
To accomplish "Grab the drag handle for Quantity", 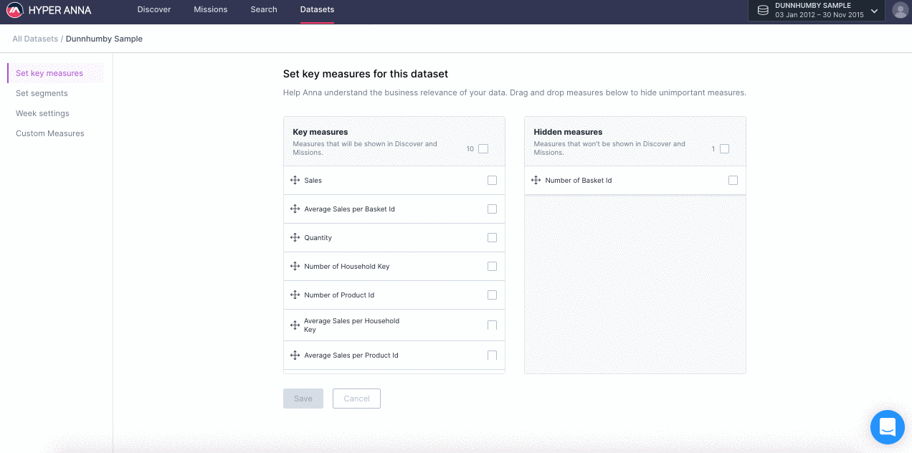I will [295, 238].
